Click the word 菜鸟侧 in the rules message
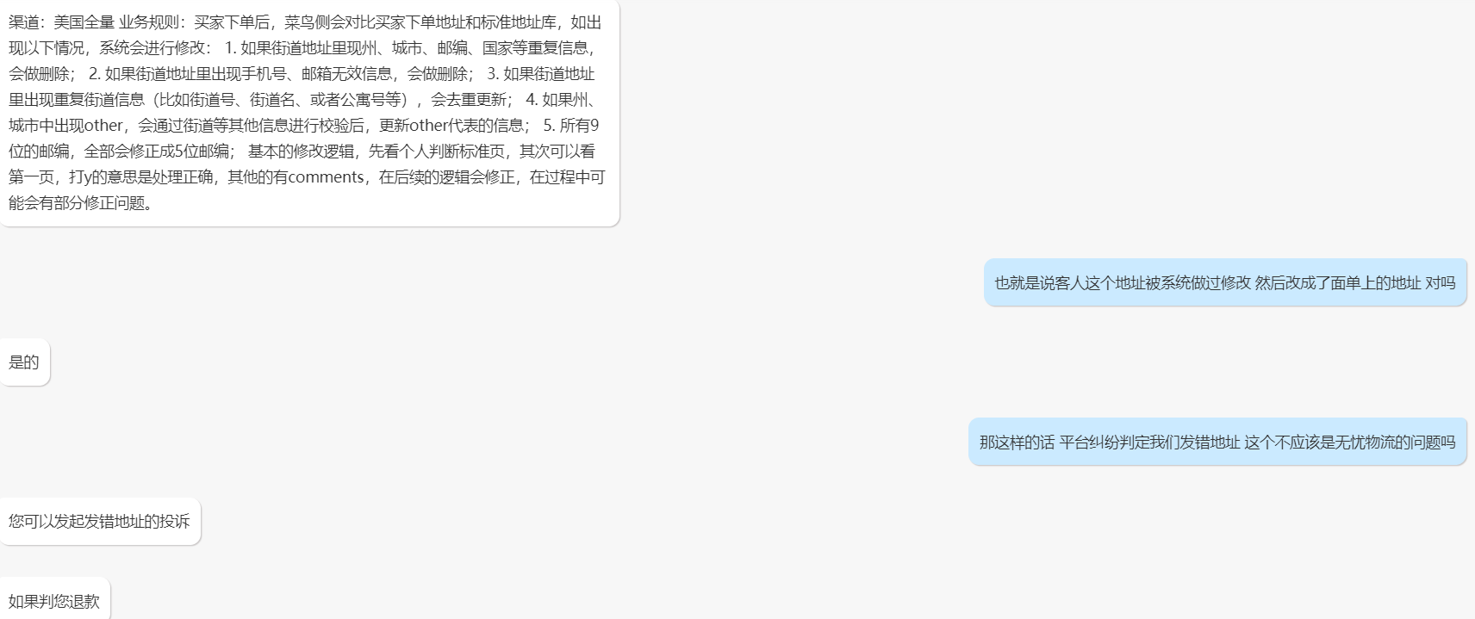 pos(308,22)
